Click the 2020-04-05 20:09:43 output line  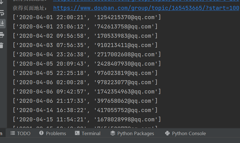pyautogui.click(x=87, y=64)
